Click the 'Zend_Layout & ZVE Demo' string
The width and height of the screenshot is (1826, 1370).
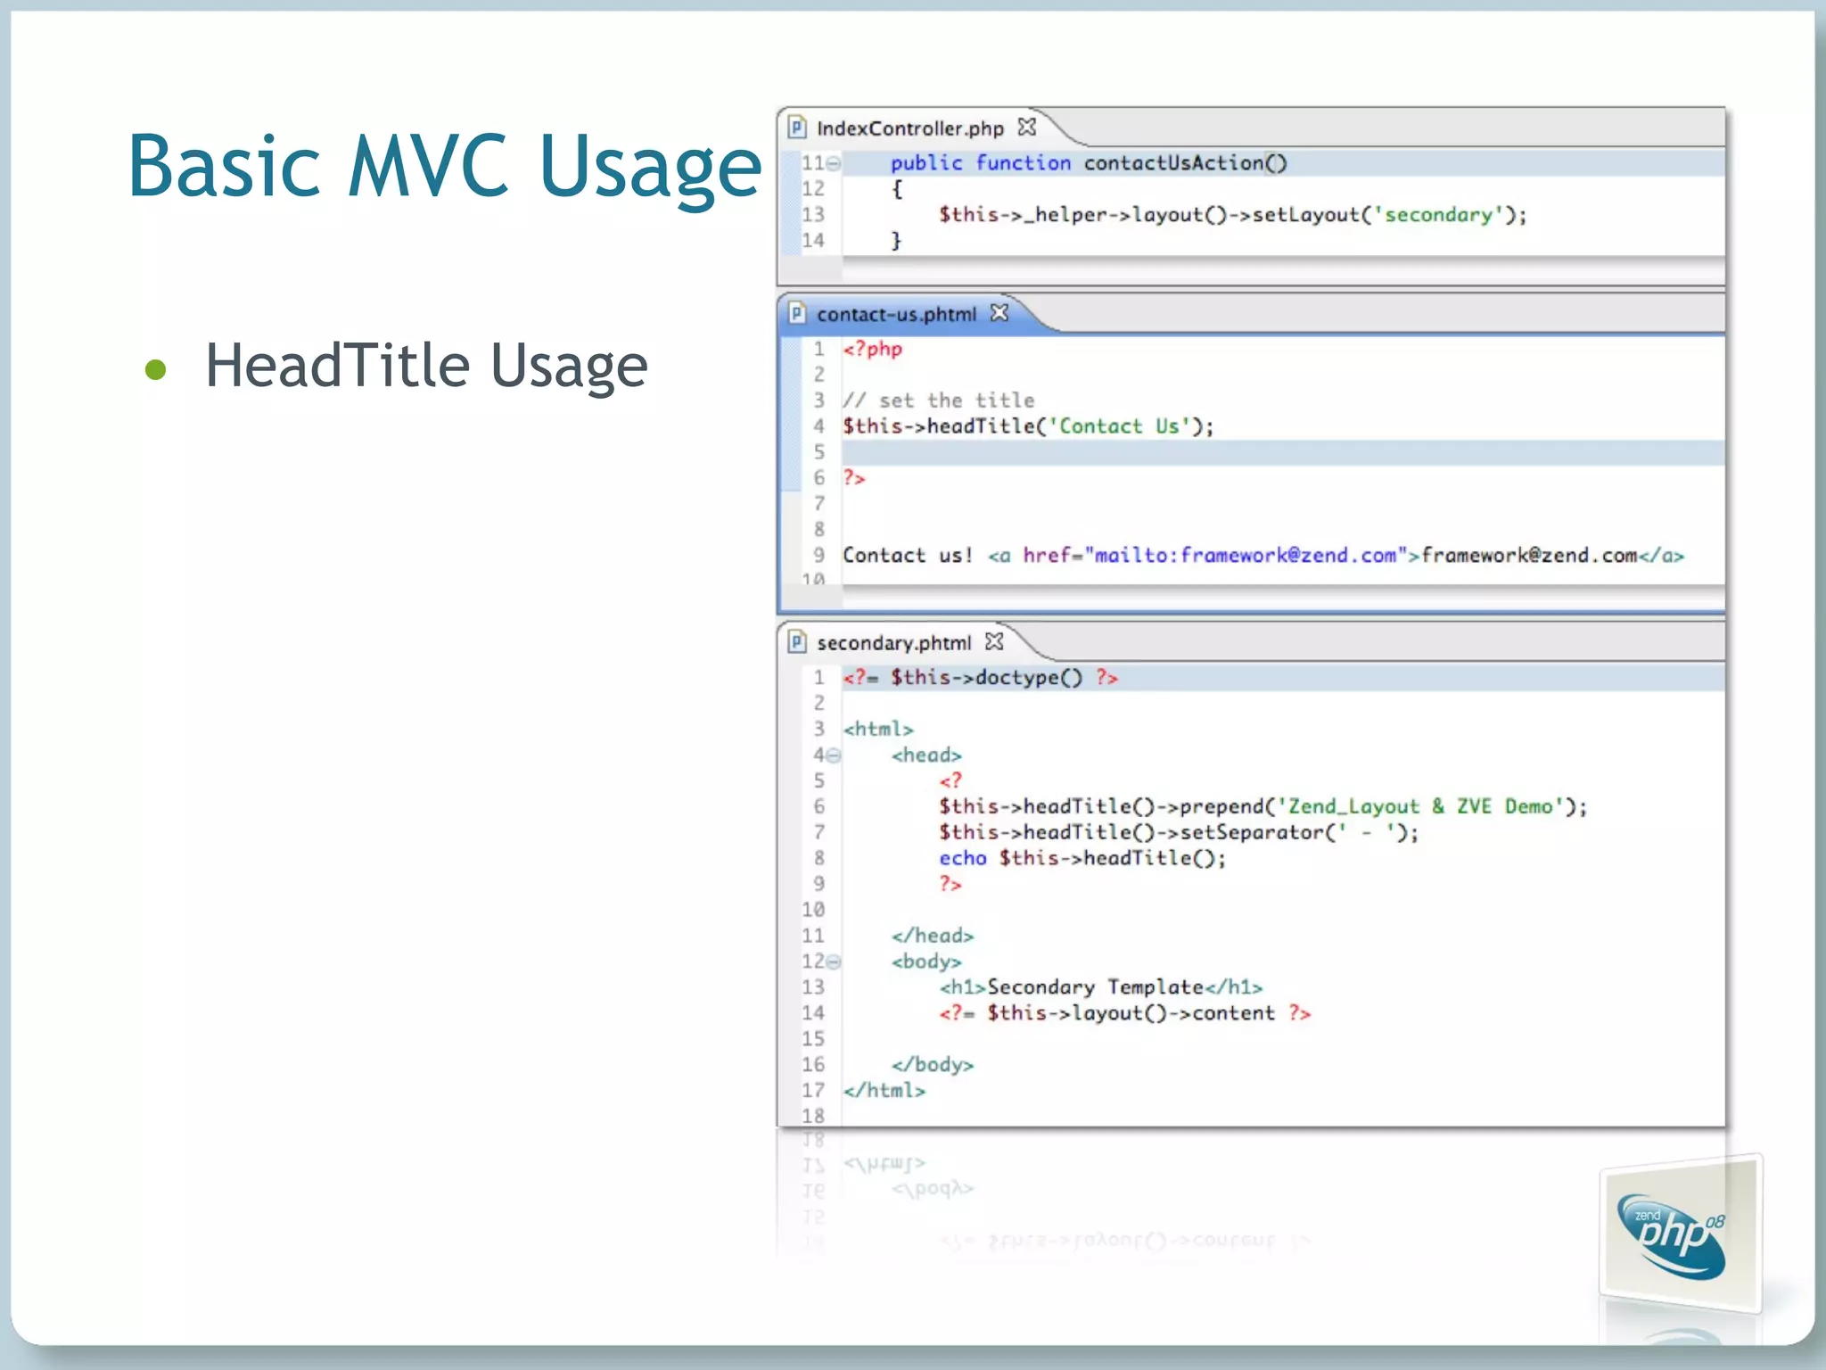[x=1421, y=806]
